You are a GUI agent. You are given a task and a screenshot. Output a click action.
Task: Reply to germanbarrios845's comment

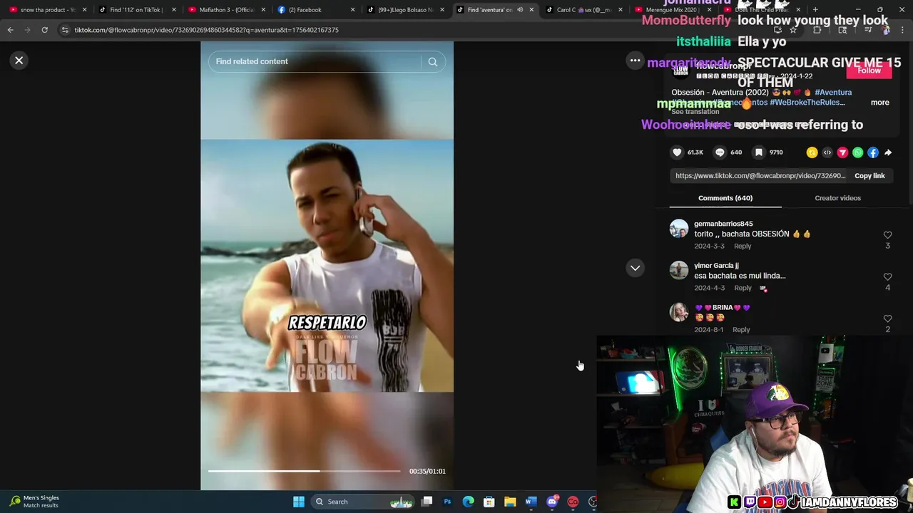(743, 247)
